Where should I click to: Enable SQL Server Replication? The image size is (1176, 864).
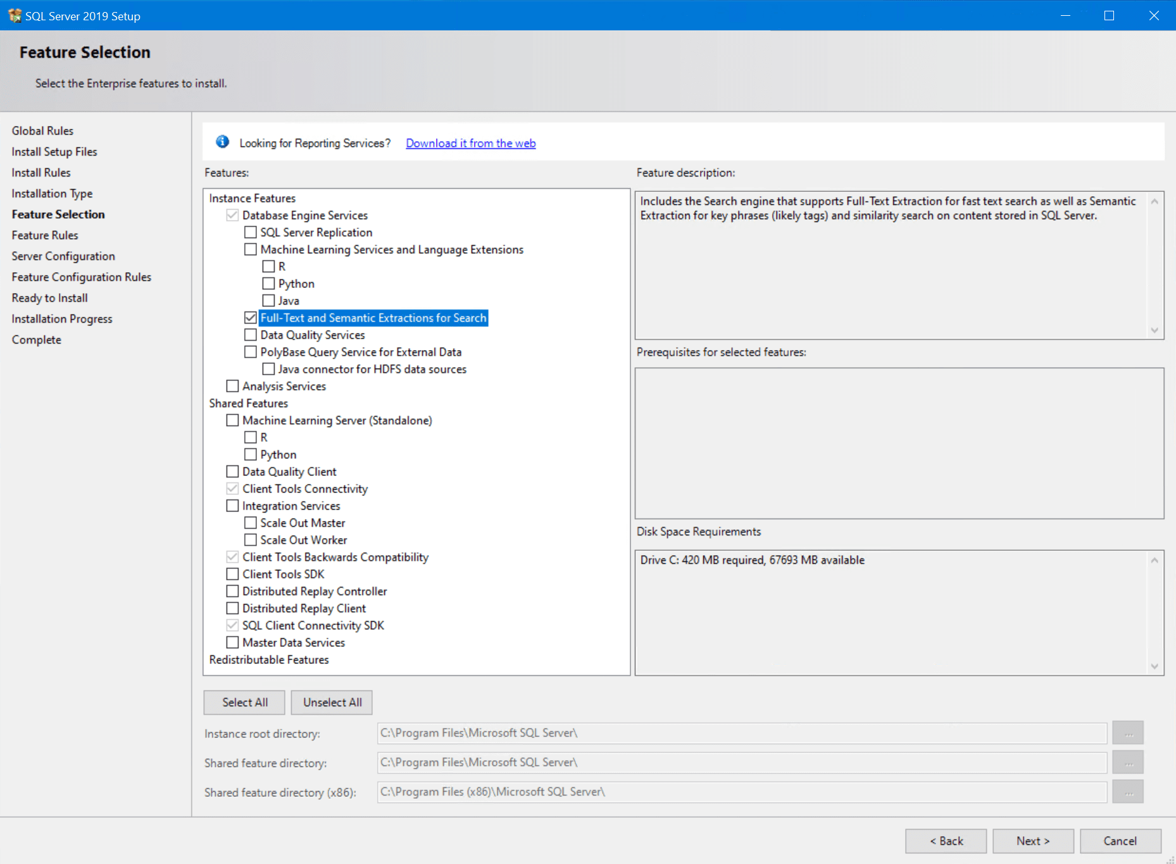point(251,232)
